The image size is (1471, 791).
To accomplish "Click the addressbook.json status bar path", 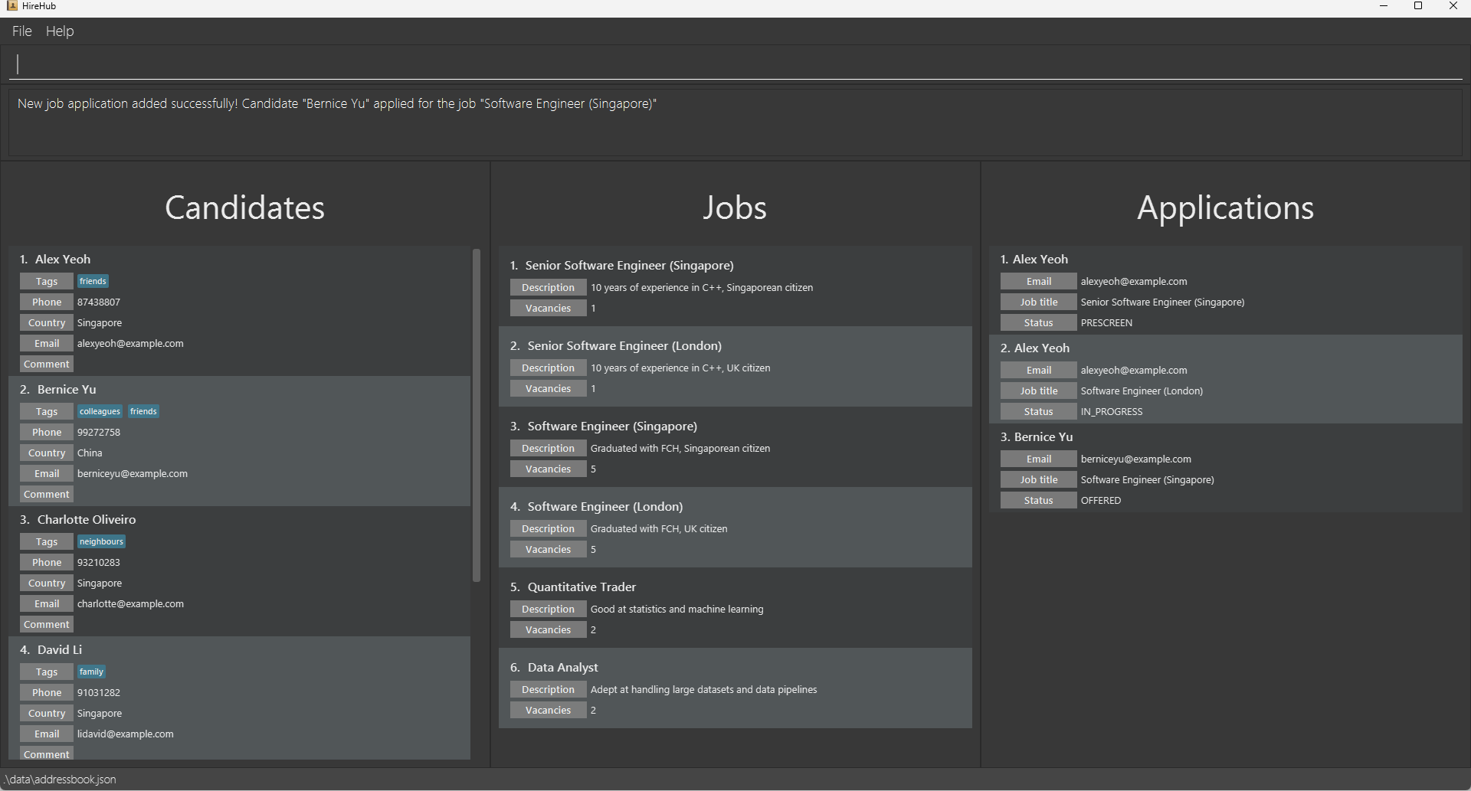I will pyautogui.click(x=61, y=780).
